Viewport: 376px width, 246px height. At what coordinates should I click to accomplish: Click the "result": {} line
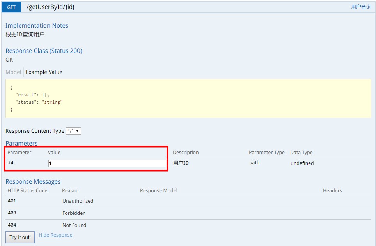(x=32, y=95)
